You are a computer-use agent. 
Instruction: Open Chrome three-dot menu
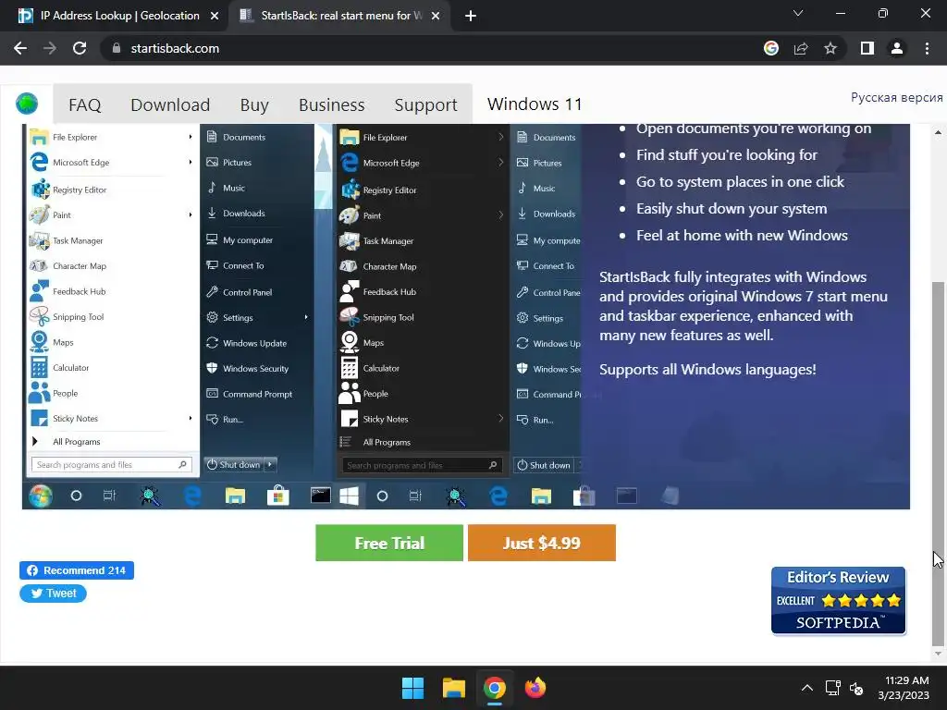pos(927,48)
